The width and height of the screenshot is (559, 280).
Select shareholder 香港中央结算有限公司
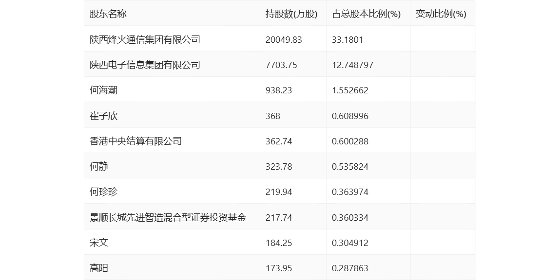[x=135, y=141]
